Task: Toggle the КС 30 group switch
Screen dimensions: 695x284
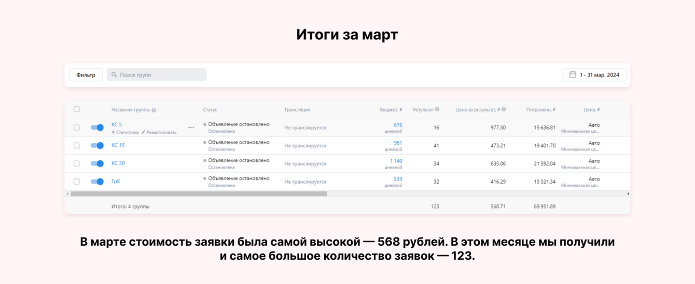Action: (x=97, y=163)
